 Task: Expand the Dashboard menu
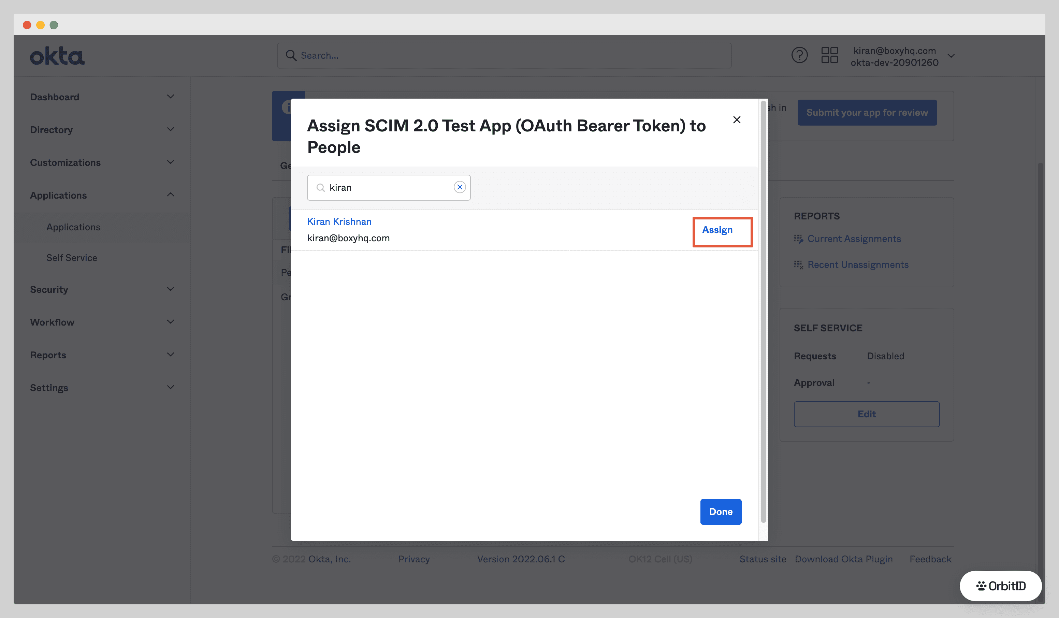coord(102,97)
